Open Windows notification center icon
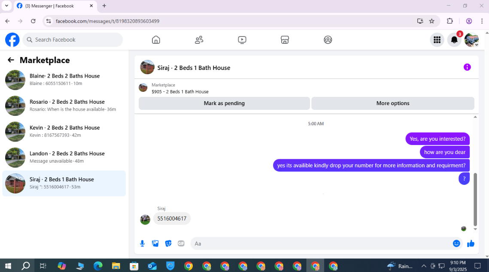Screen dimensions: 489x272 (x=477, y=266)
